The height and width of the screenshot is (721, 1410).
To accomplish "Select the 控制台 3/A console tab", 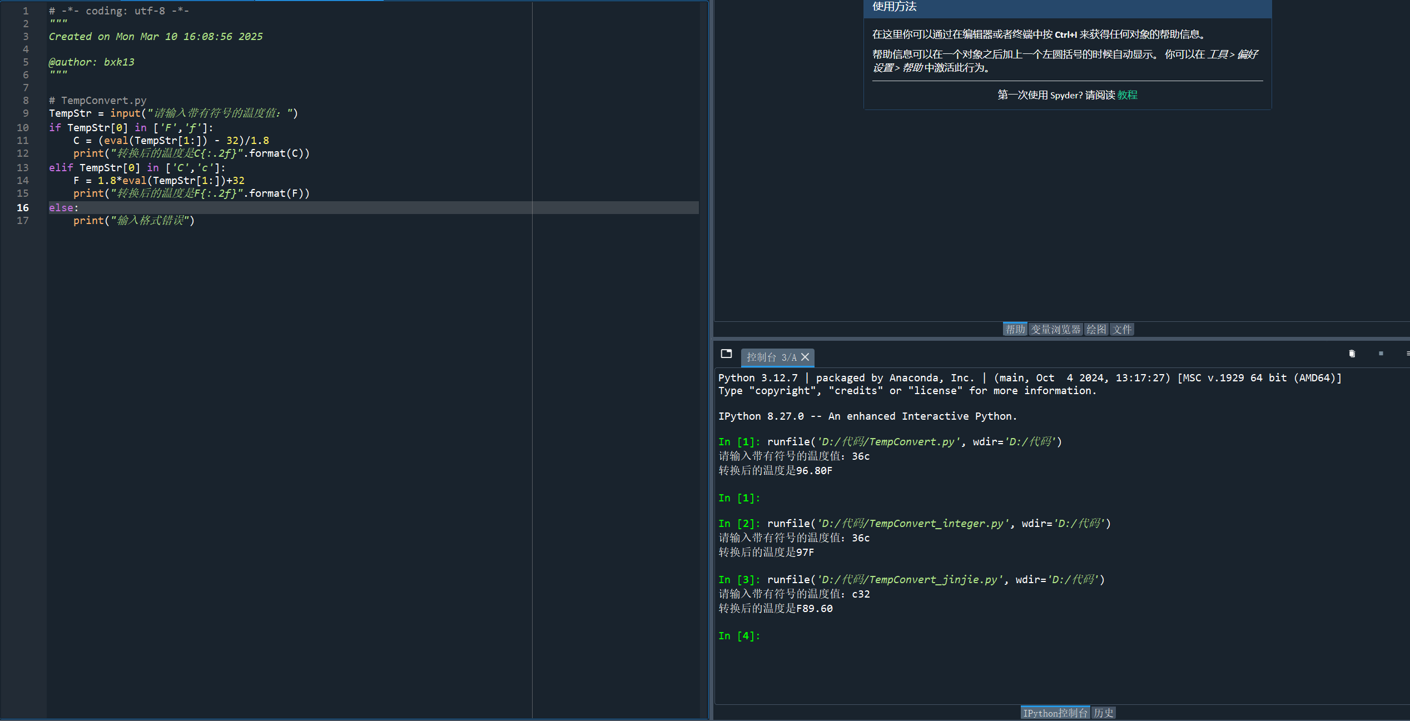I will [x=771, y=357].
